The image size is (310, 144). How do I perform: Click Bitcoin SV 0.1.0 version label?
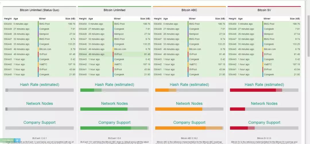click(x=264, y=138)
